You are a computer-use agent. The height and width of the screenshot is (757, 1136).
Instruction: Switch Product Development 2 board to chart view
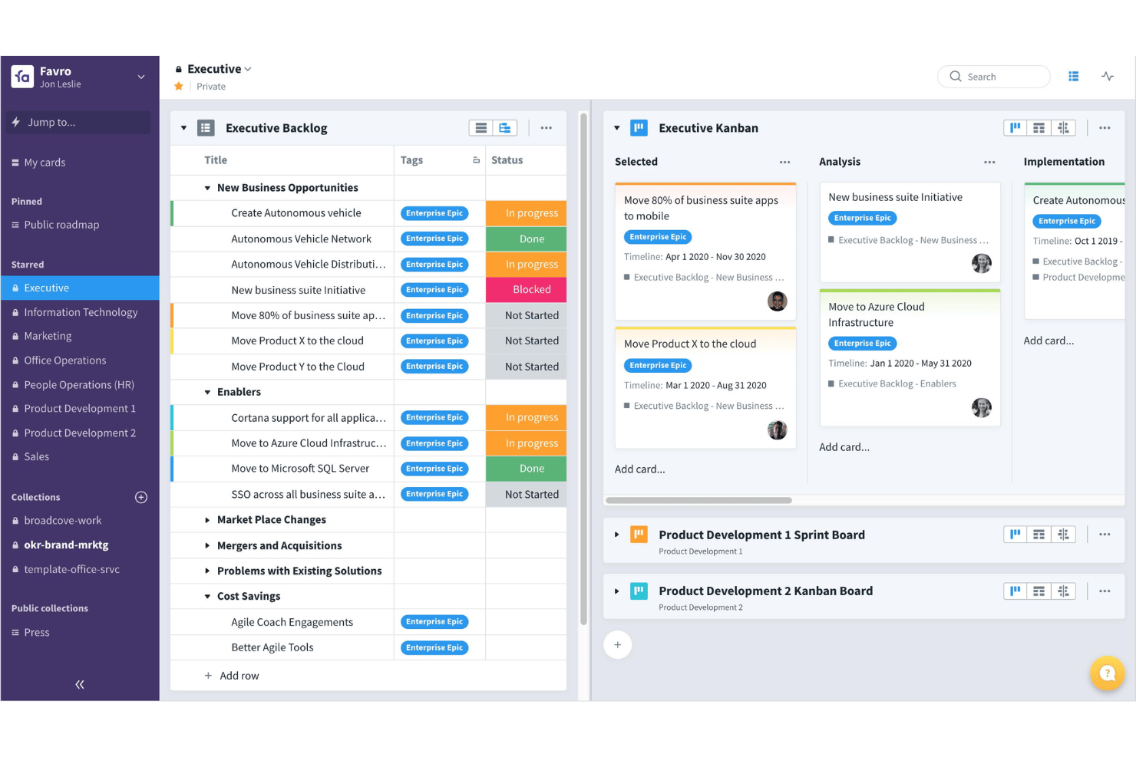point(1063,591)
